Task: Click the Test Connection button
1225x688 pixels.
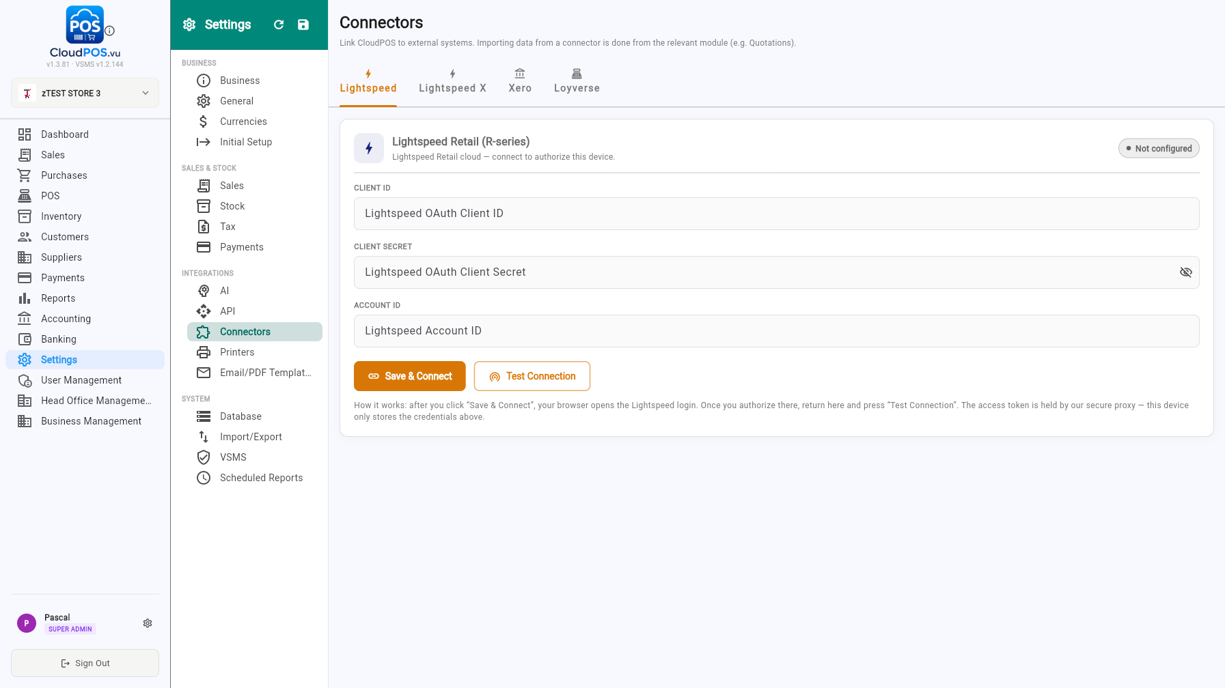Action: 532,376
